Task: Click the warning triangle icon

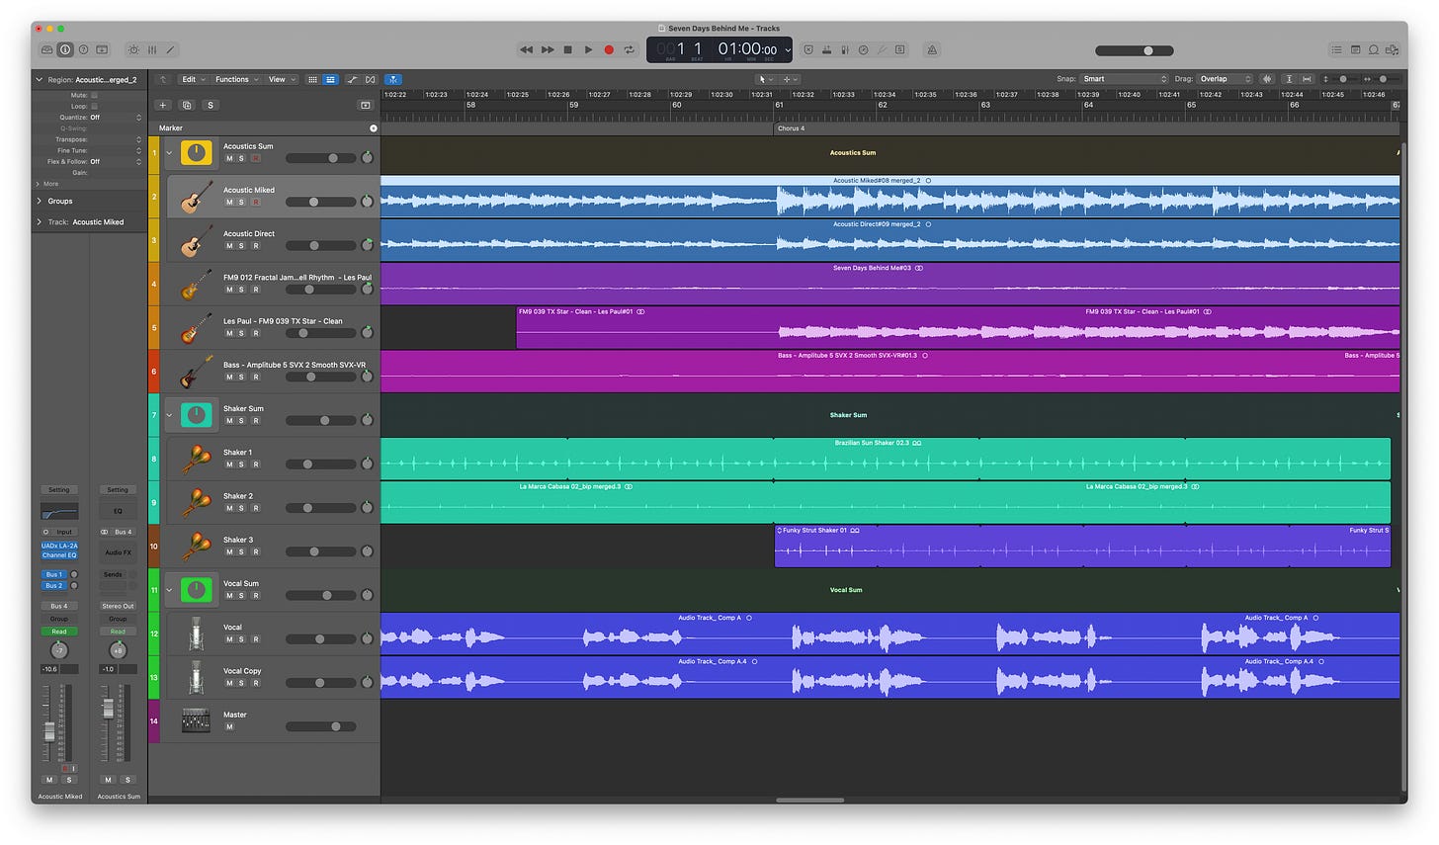Action: tap(932, 49)
